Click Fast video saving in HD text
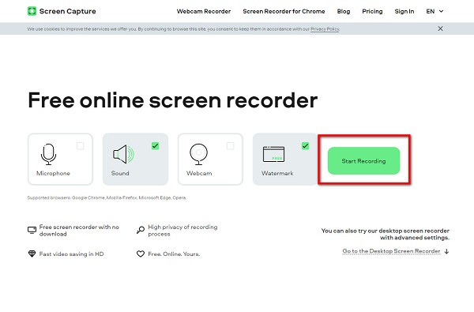Viewport: 474px width, 312px height. pos(71,254)
